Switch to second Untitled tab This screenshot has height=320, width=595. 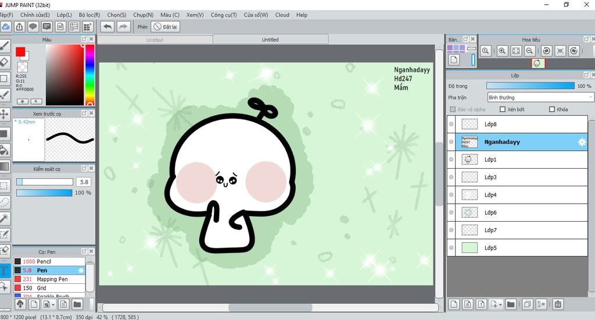(270, 40)
